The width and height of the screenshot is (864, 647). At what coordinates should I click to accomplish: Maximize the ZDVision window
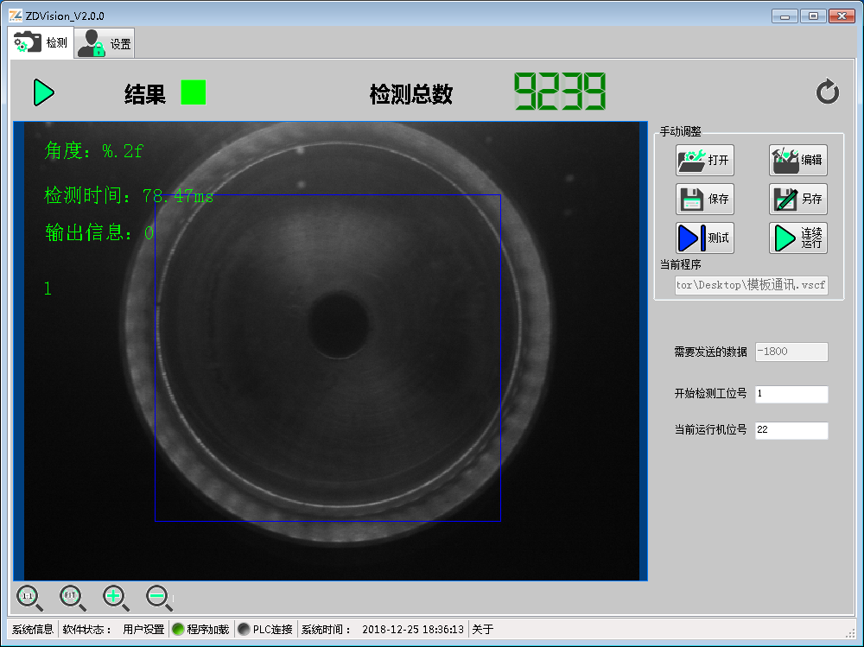(x=813, y=16)
